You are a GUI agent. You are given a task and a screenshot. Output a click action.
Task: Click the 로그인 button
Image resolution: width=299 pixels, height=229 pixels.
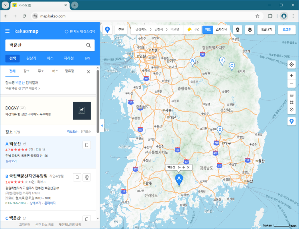coord(287,30)
